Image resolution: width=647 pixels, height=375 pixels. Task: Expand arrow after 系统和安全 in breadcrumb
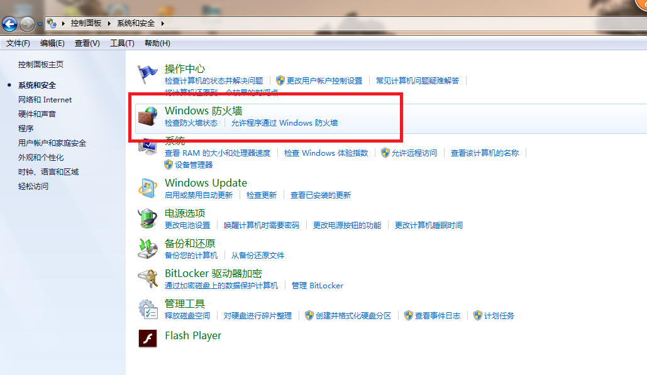coord(163,23)
